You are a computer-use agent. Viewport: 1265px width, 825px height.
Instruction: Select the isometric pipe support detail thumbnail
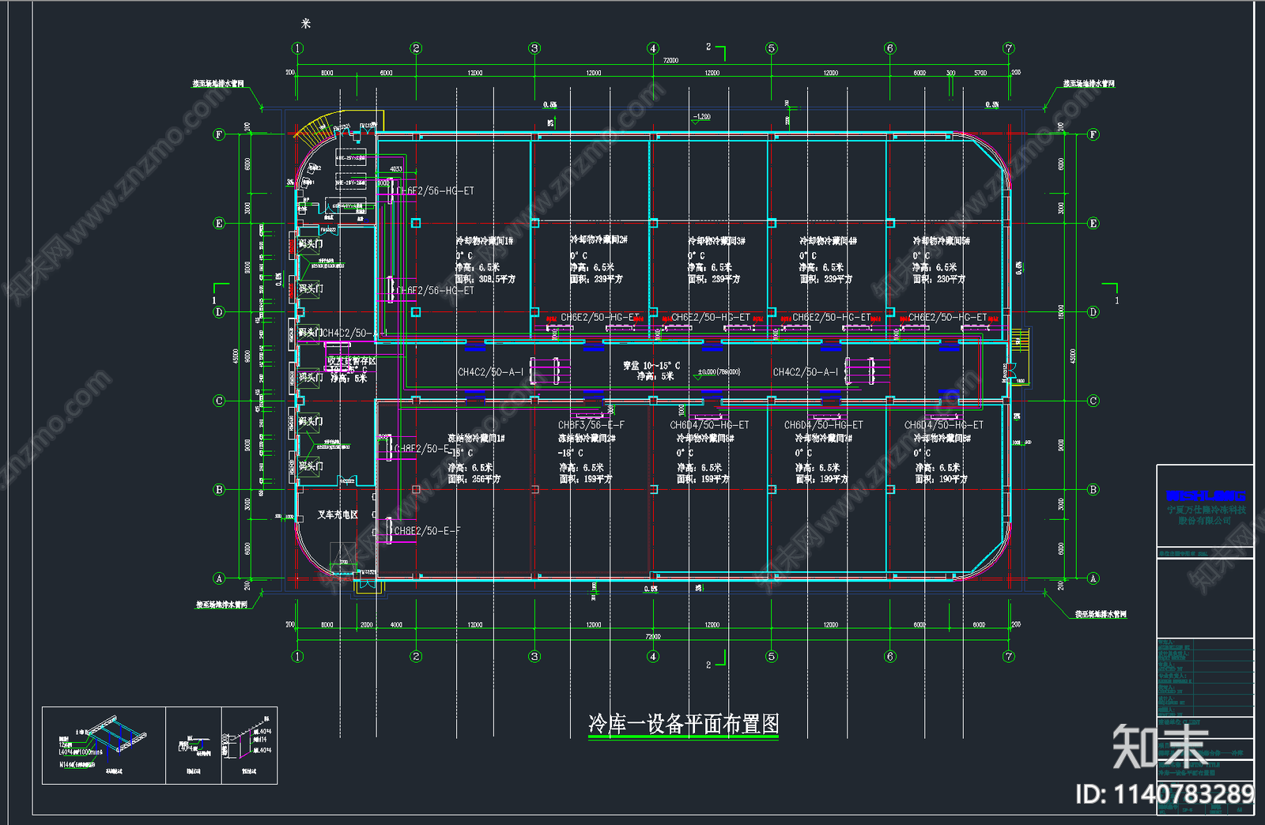(104, 745)
